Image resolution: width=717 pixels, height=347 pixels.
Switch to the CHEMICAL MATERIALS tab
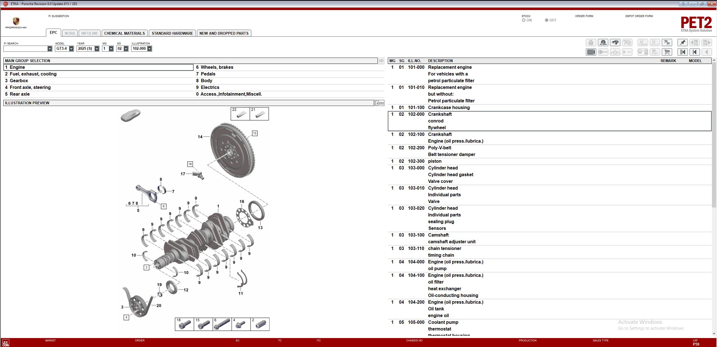(124, 33)
